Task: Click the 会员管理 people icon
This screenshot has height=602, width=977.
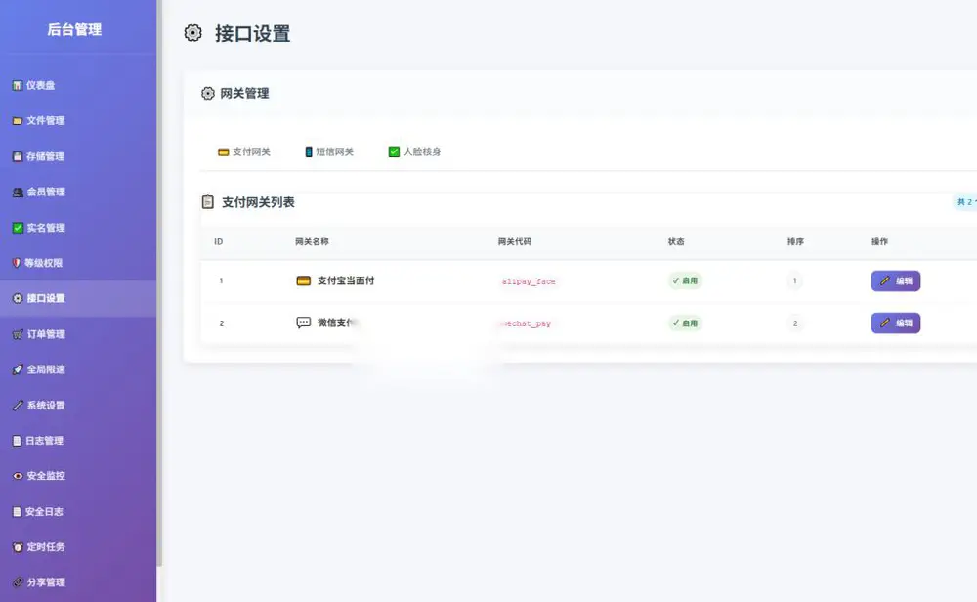Action: [x=18, y=192]
